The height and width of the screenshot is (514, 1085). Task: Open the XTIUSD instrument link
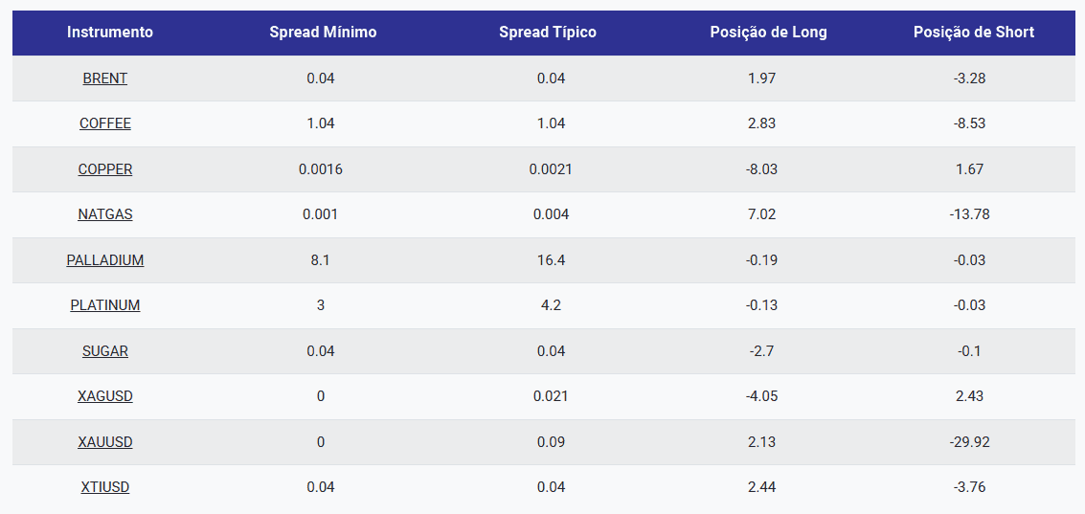[105, 487]
